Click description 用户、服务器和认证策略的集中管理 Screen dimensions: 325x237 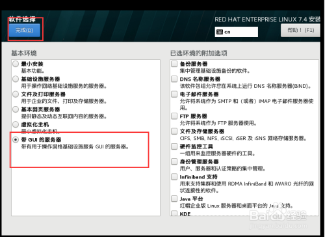point(223,169)
